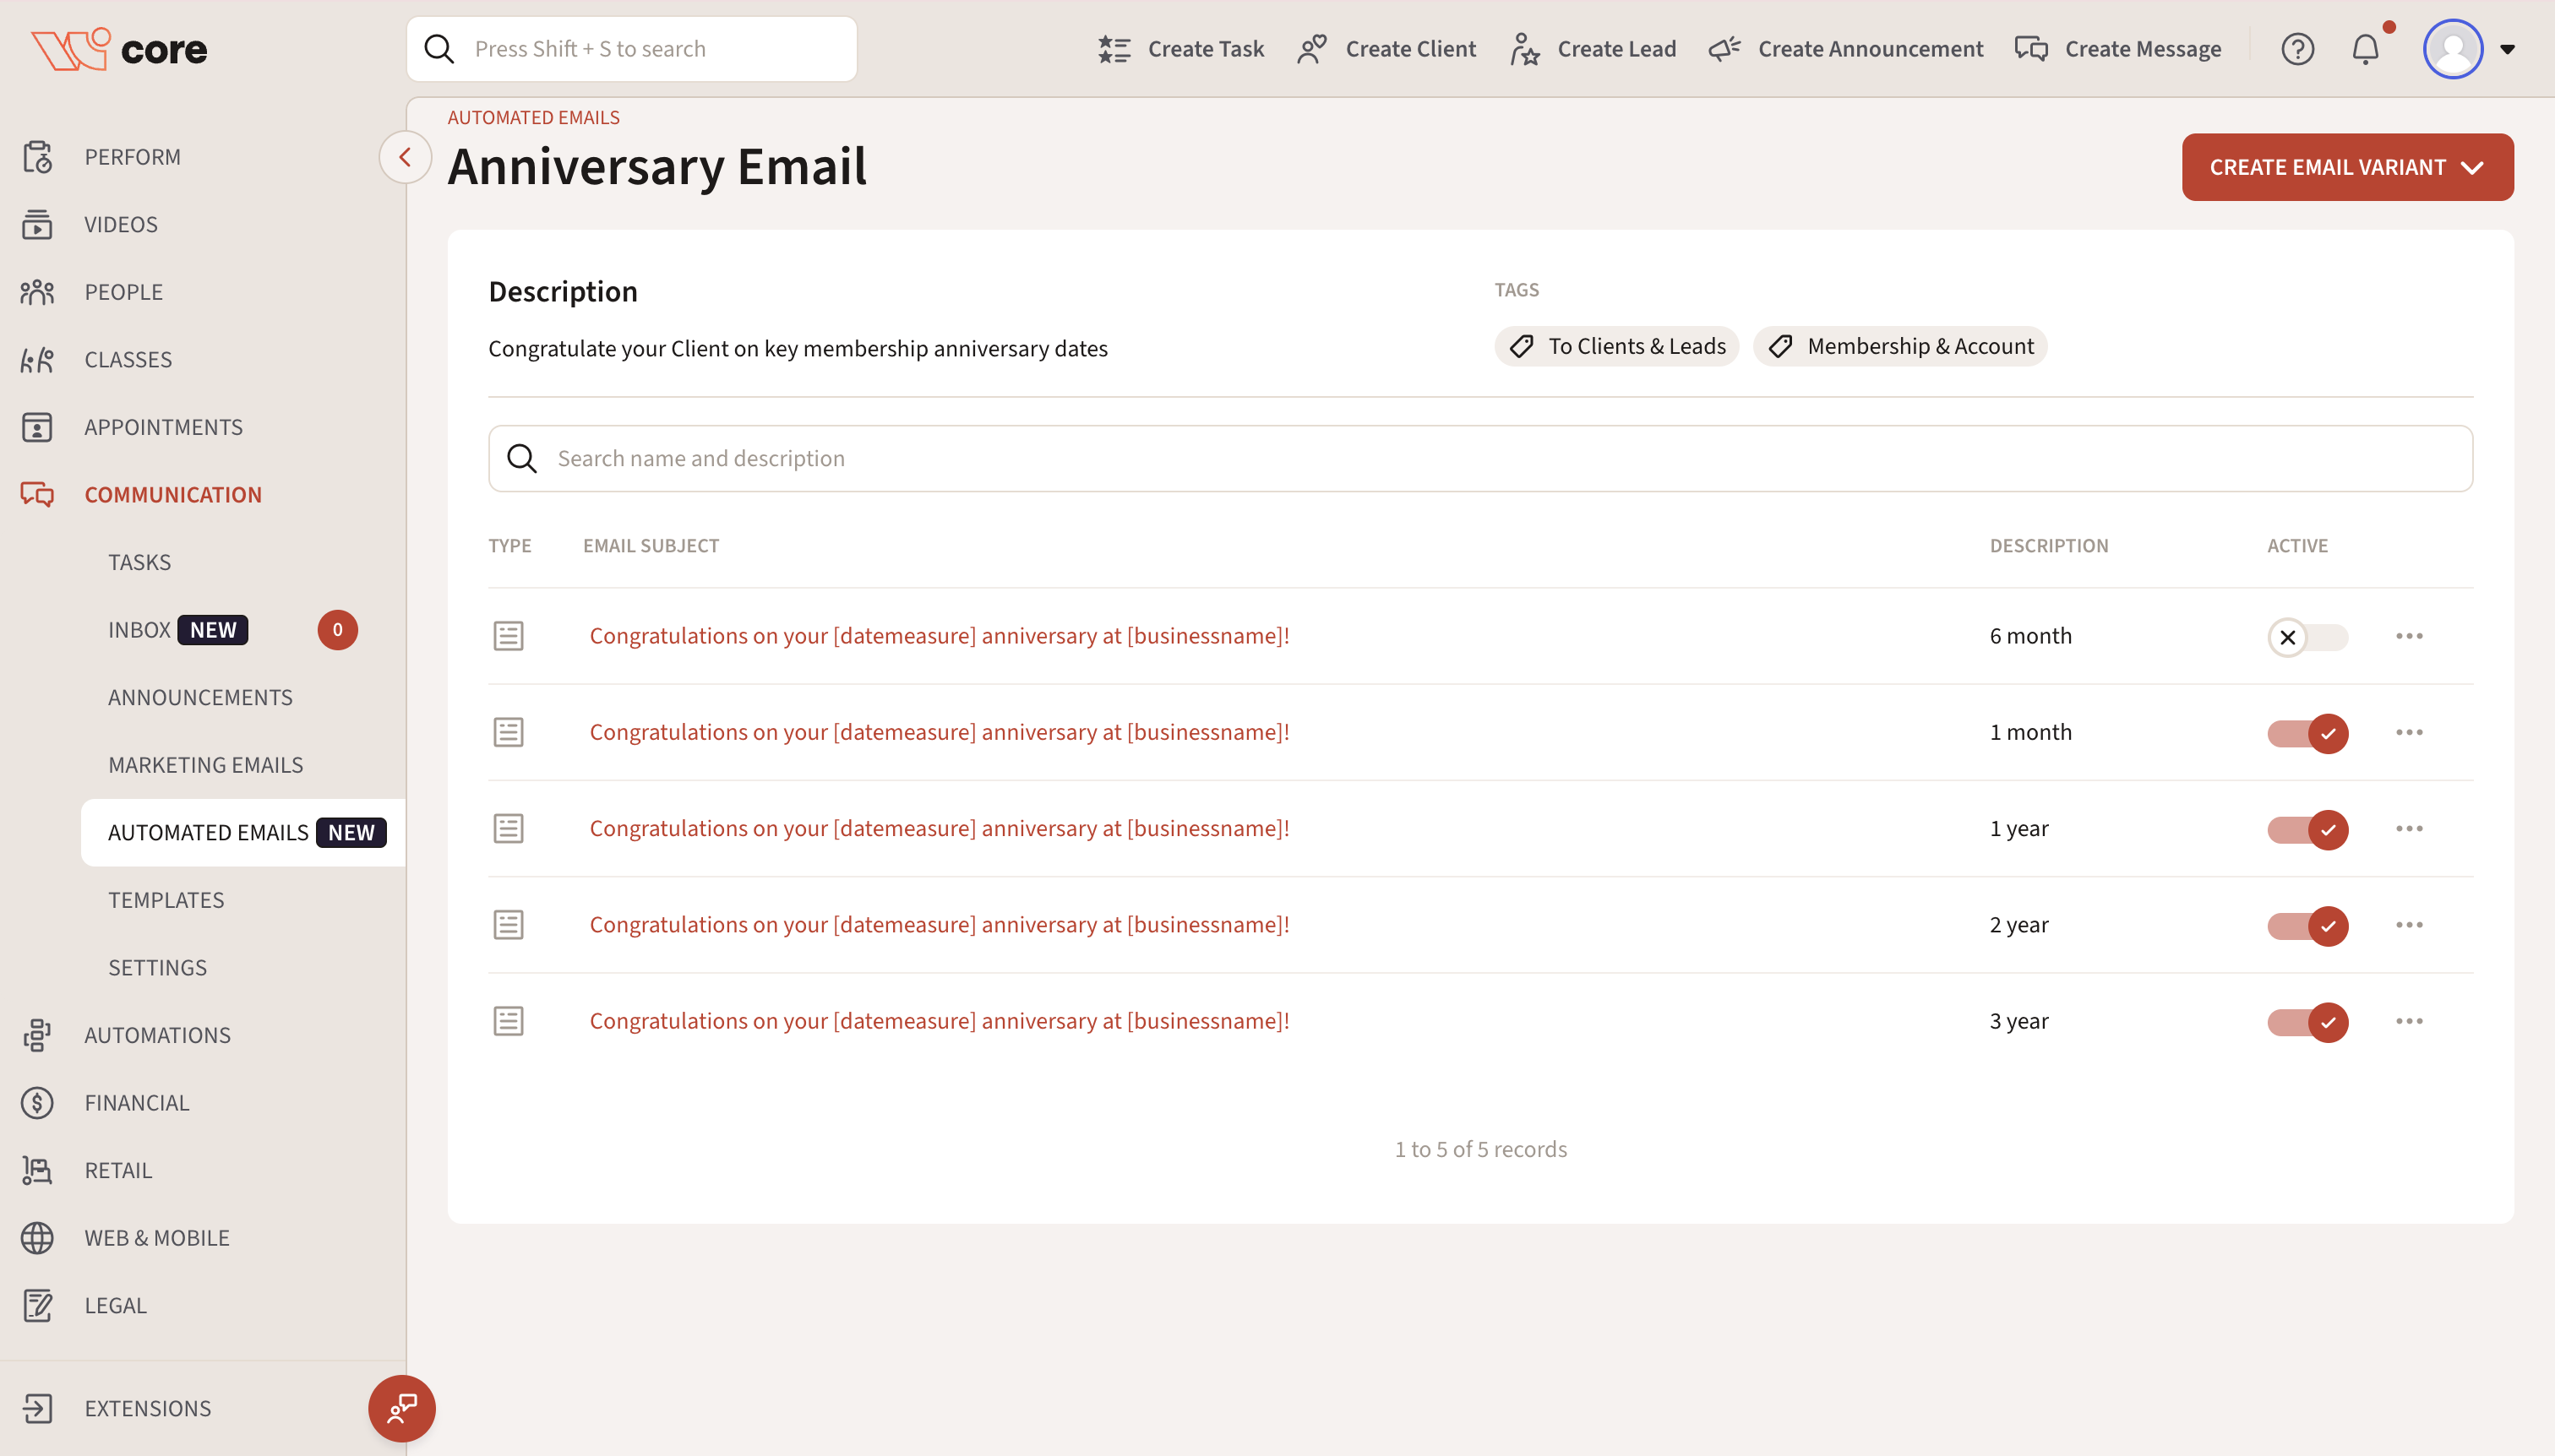Click the Create Announcement megaphone icon
Viewport: 2555px width, 1456px height.
[x=1724, y=49]
